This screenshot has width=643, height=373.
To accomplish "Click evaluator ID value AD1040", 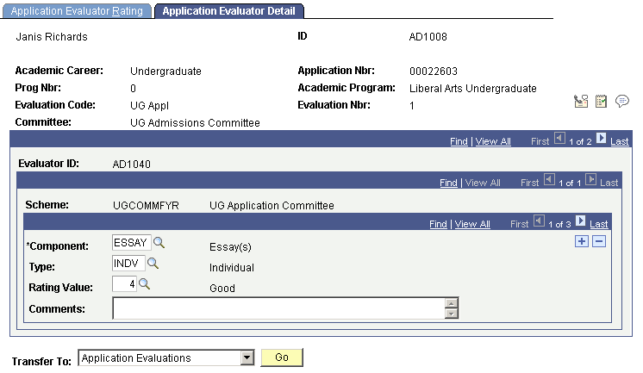I will pyautogui.click(x=132, y=165).
